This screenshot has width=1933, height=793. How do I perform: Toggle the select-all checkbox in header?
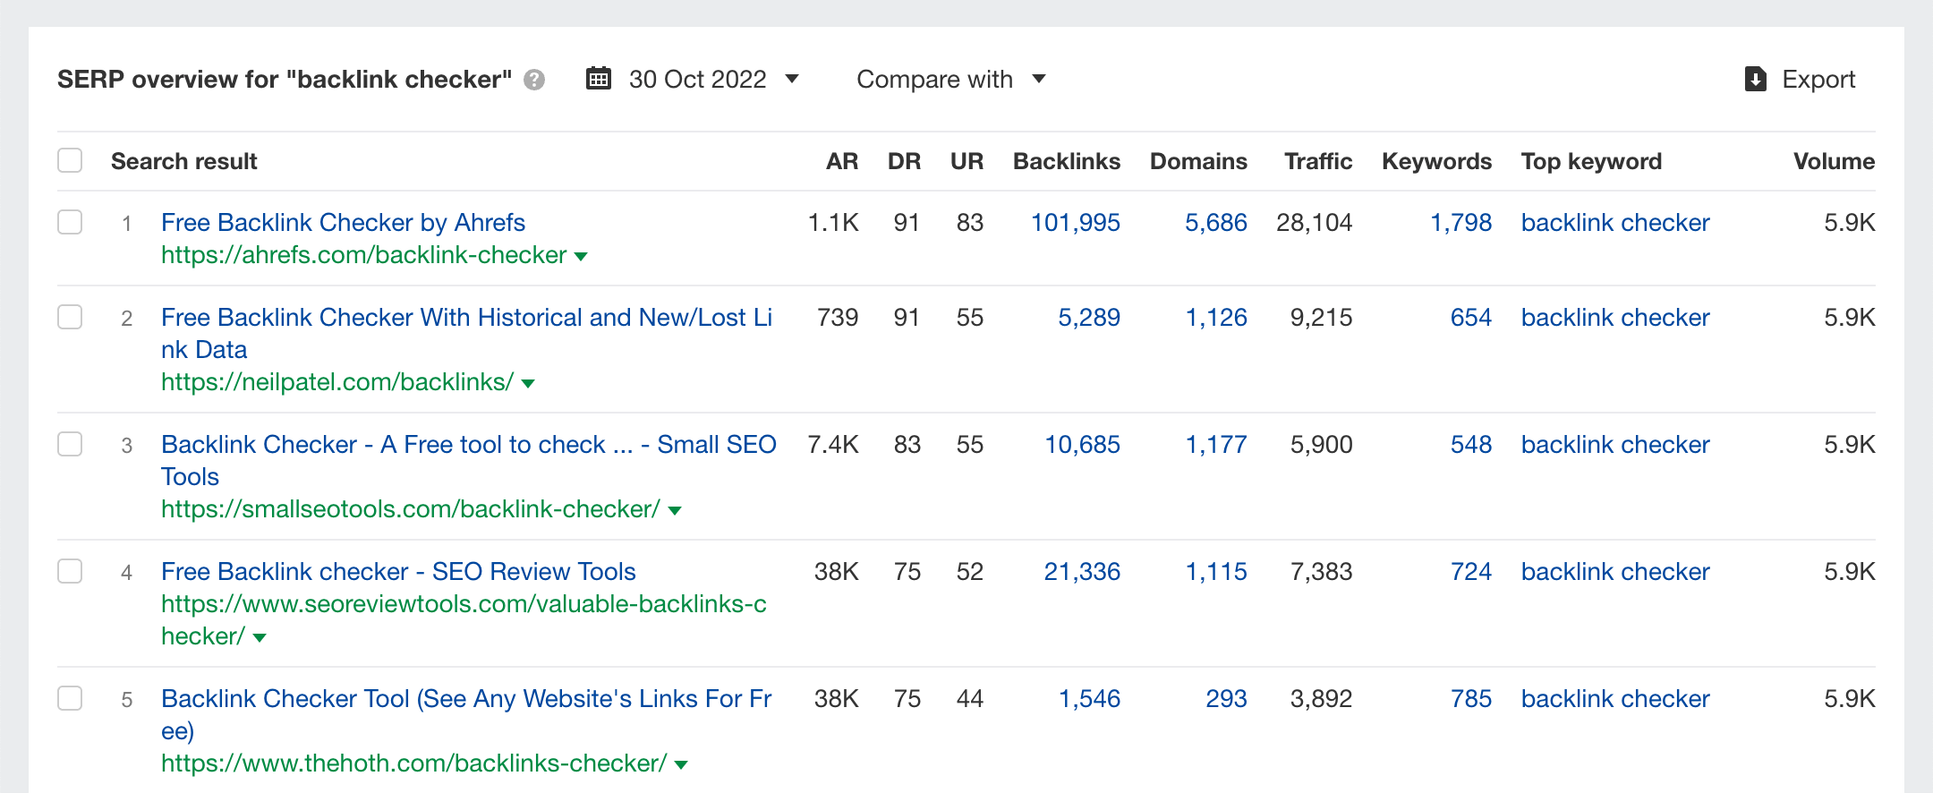[70, 160]
